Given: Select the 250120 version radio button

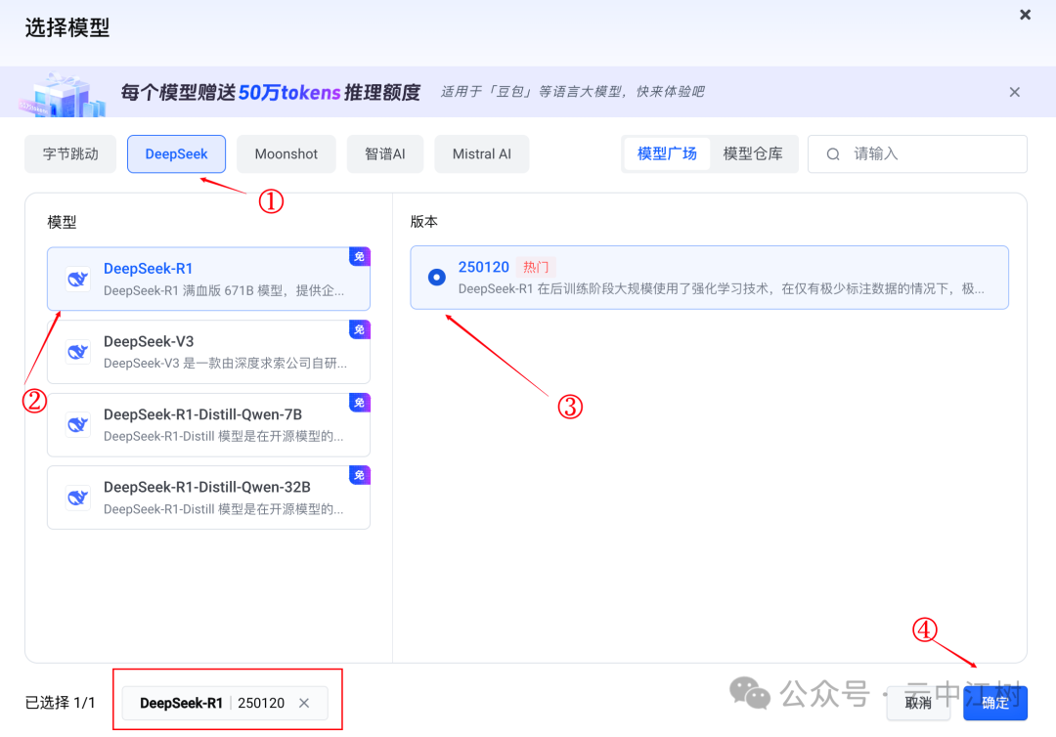Looking at the screenshot, I should point(436,278).
